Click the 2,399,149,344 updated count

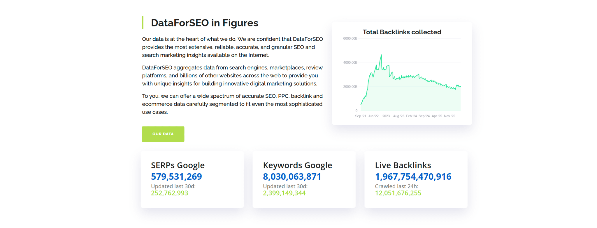(x=284, y=193)
